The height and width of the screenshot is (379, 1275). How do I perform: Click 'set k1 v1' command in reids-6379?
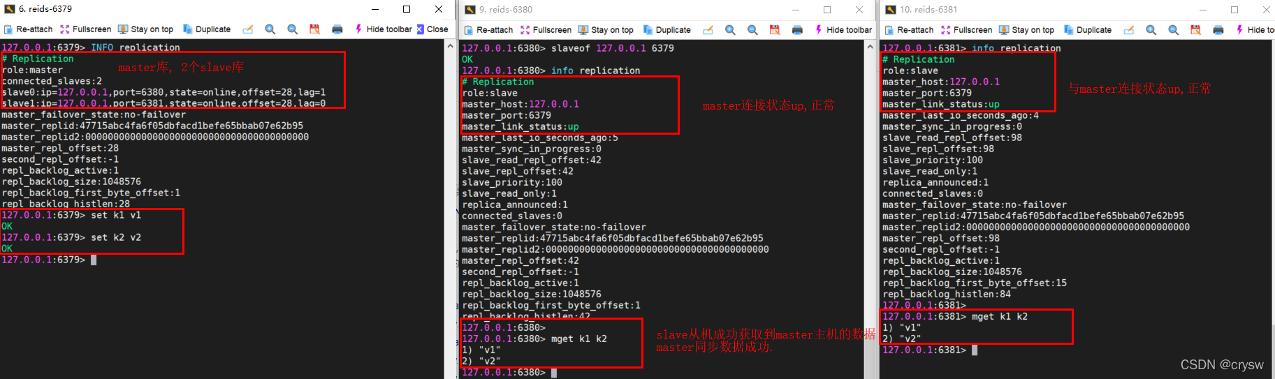coord(116,215)
